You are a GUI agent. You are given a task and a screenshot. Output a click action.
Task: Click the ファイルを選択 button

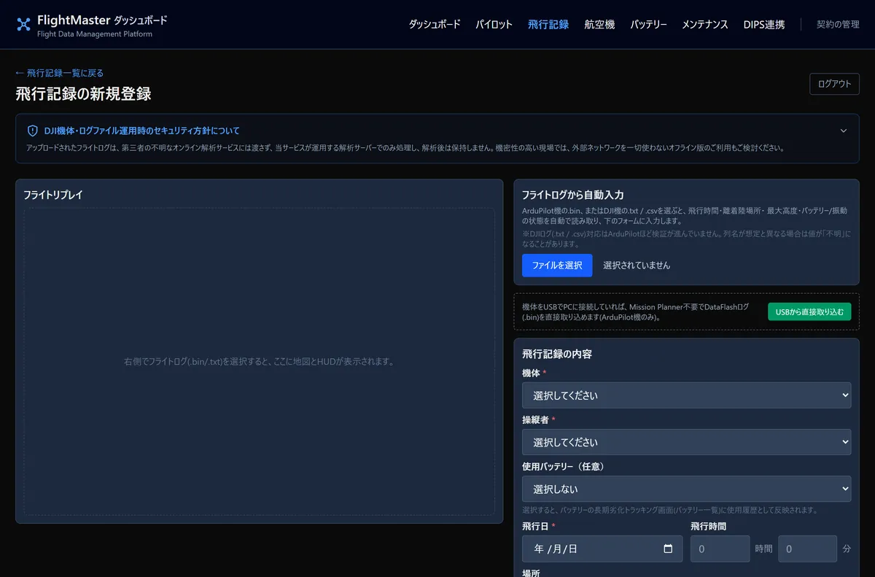point(557,266)
